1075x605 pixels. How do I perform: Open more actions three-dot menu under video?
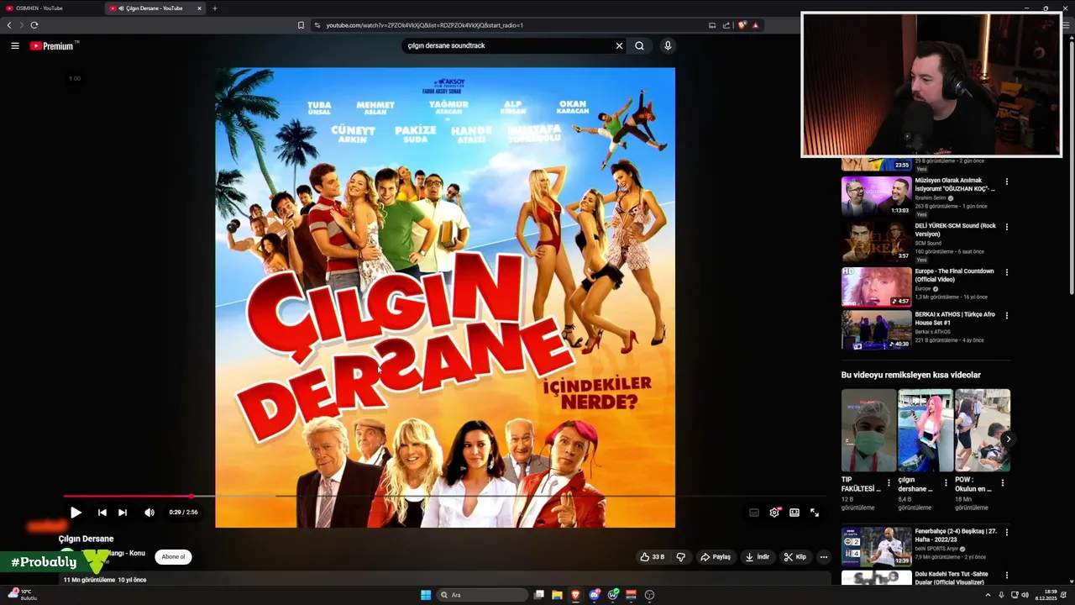coord(824,556)
